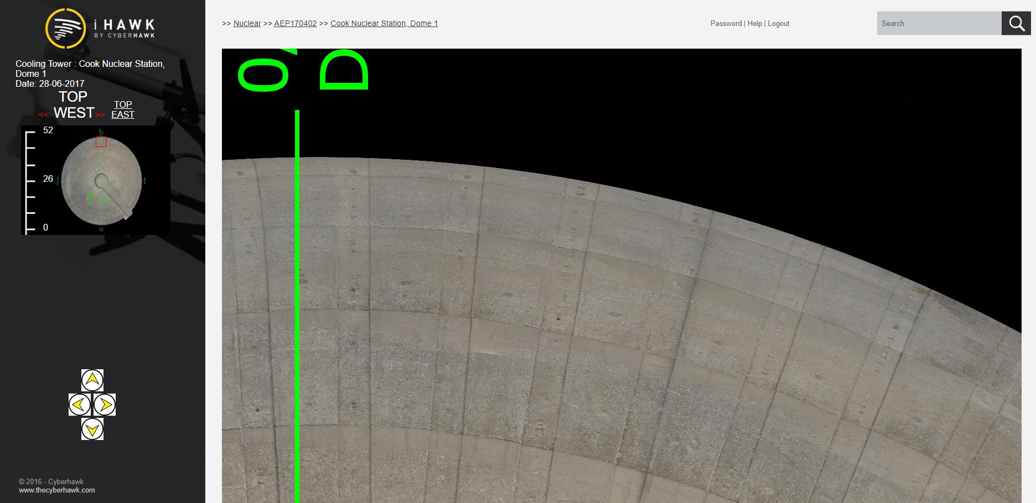
Task: Click the Password link
Action: click(x=726, y=23)
